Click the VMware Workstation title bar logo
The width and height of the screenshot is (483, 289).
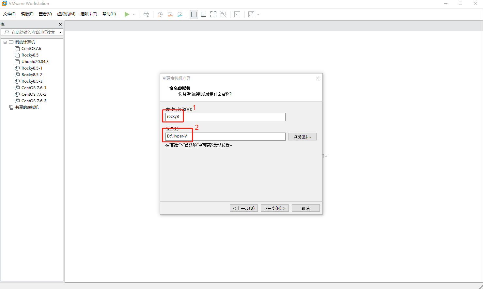(5, 4)
